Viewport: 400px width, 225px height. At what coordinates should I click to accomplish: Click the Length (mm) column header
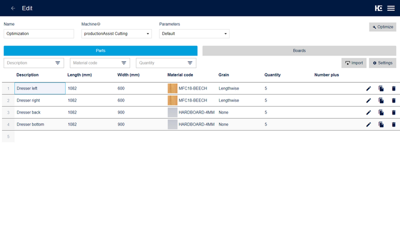[79, 75]
